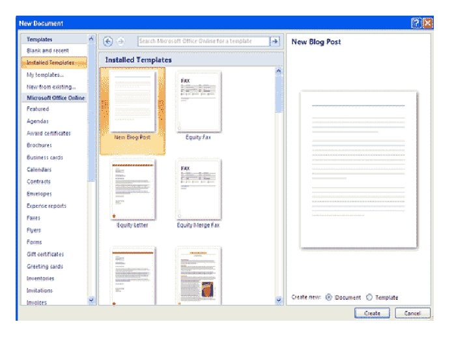Open the Expense reports category
The width and height of the screenshot is (469, 352).
point(46,205)
